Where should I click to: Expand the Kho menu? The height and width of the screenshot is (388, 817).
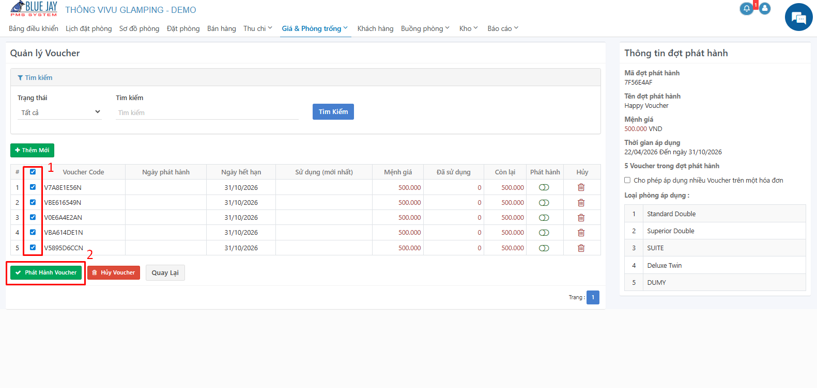pyautogui.click(x=469, y=28)
